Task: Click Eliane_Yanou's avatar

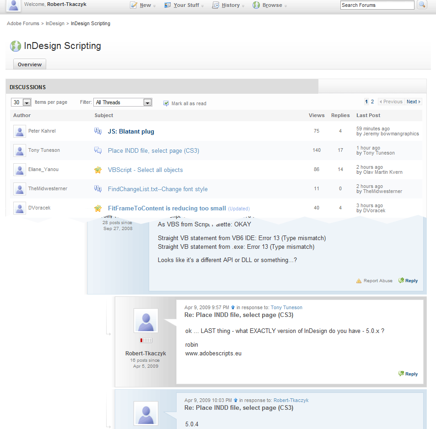Action: (20, 170)
